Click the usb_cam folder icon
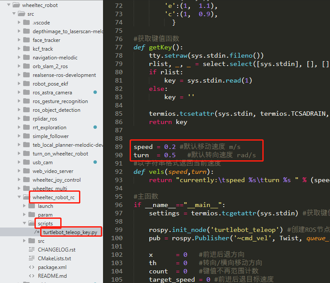Screen dimensions: 330x283 [x=26, y=162]
